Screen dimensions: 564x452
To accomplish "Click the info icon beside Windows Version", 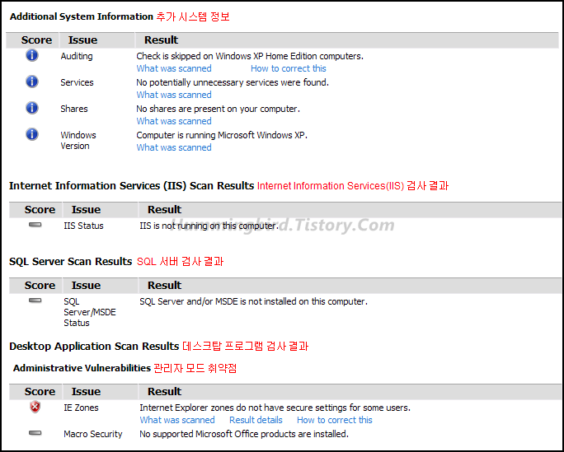I will tap(32, 134).
